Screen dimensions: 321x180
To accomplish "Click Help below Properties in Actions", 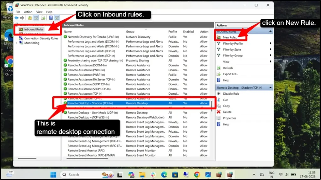I will point(226,124).
